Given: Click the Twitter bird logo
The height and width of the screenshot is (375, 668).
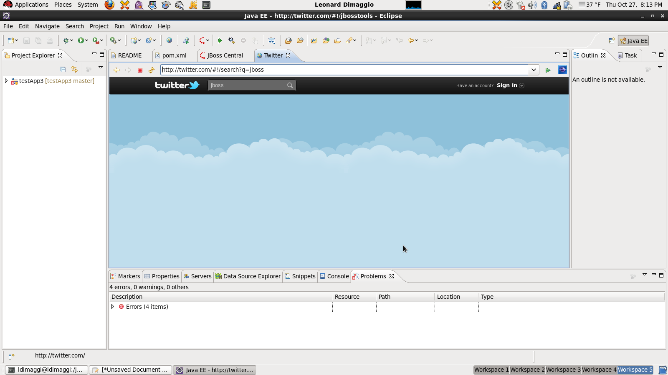Looking at the screenshot, I should (x=194, y=85).
